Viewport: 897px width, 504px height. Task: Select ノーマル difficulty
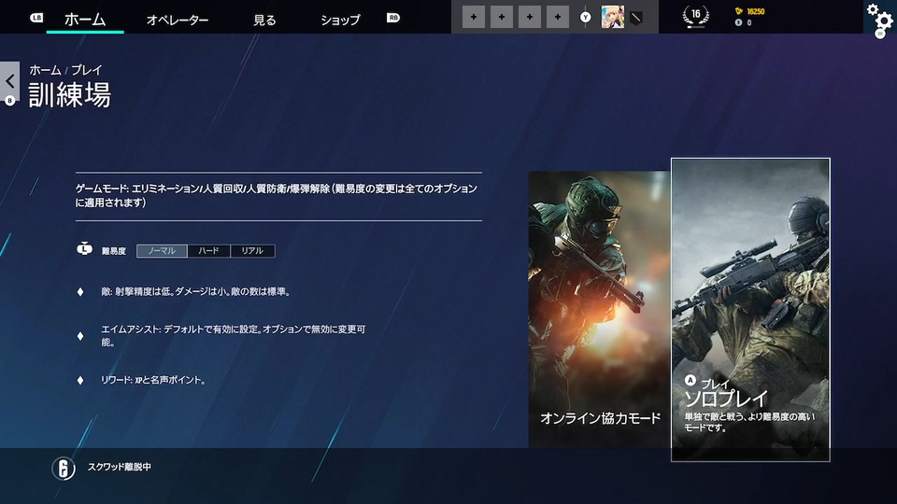coord(162,251)
